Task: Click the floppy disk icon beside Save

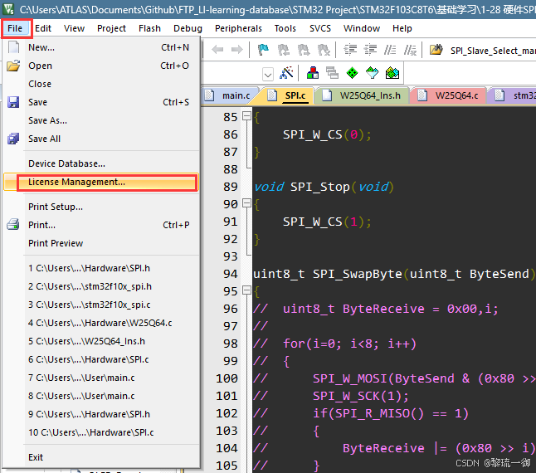Action: coord(13,102)
